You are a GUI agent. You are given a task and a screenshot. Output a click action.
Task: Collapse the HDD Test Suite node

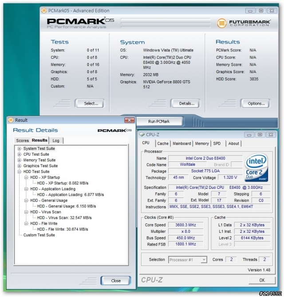(19, 172)
